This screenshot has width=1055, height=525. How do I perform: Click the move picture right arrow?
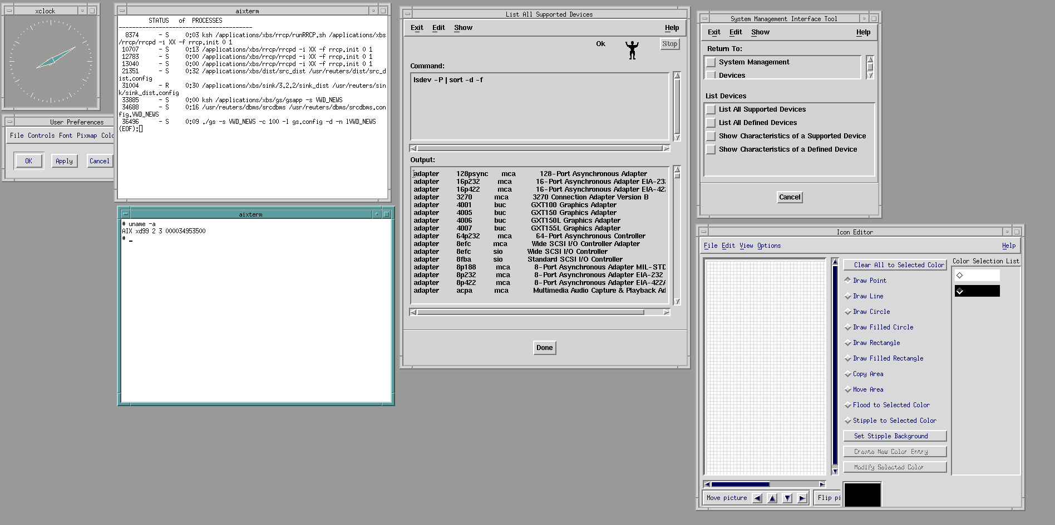tap(802, 498)
